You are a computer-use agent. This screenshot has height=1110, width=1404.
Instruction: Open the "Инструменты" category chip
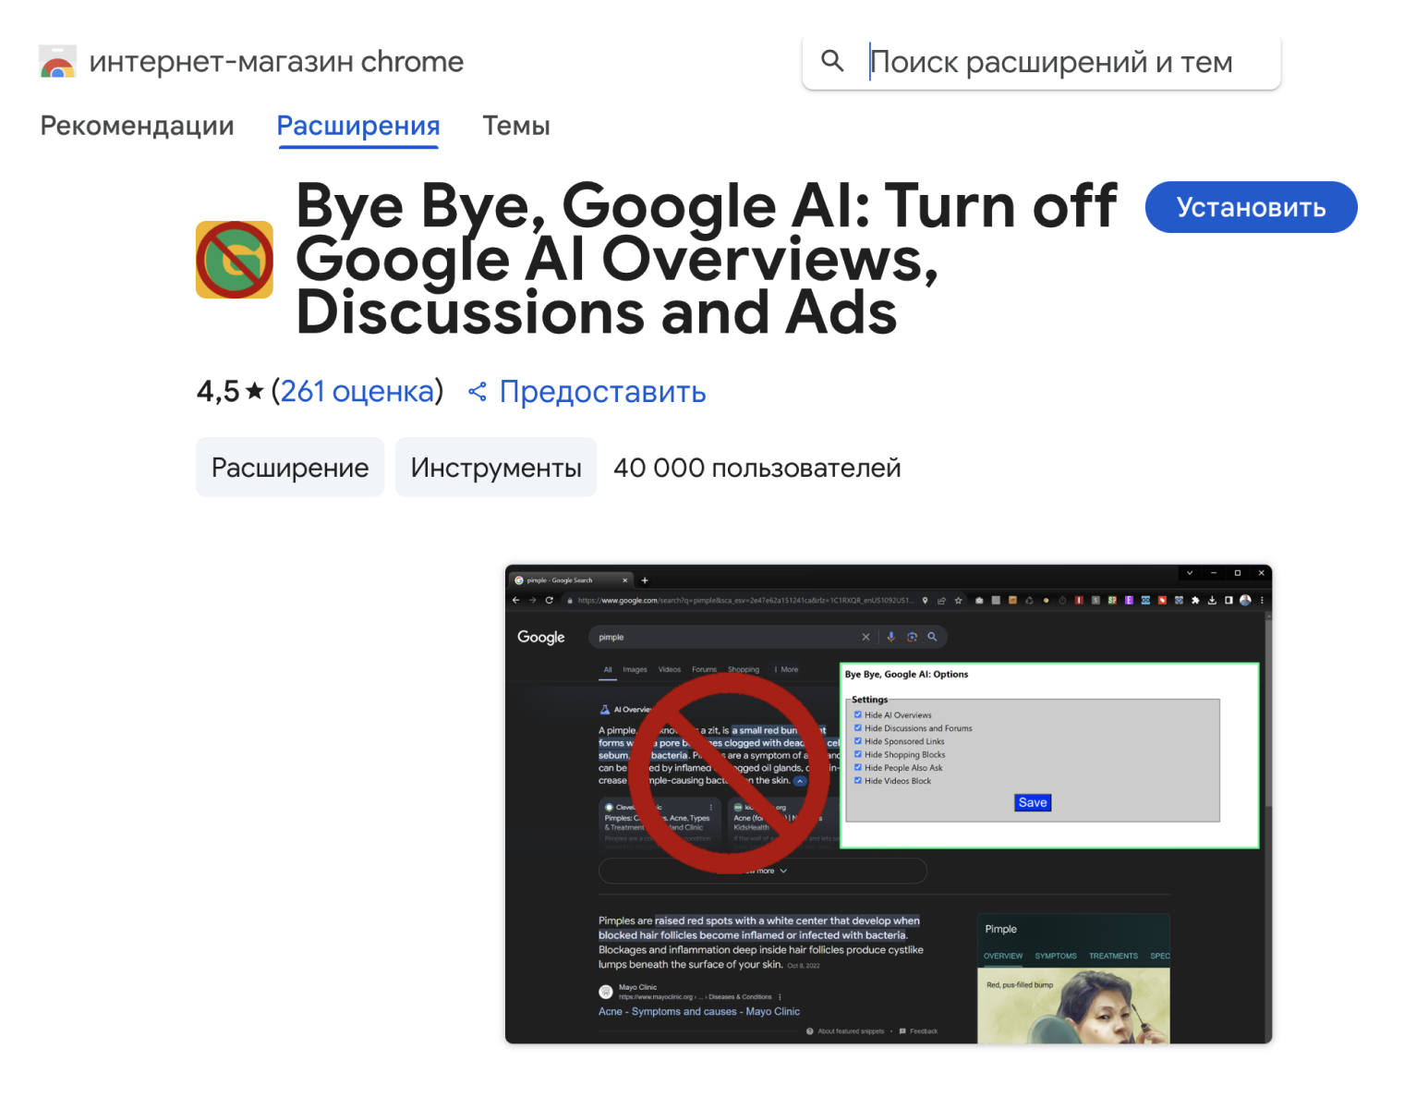(x=496, y=468)
